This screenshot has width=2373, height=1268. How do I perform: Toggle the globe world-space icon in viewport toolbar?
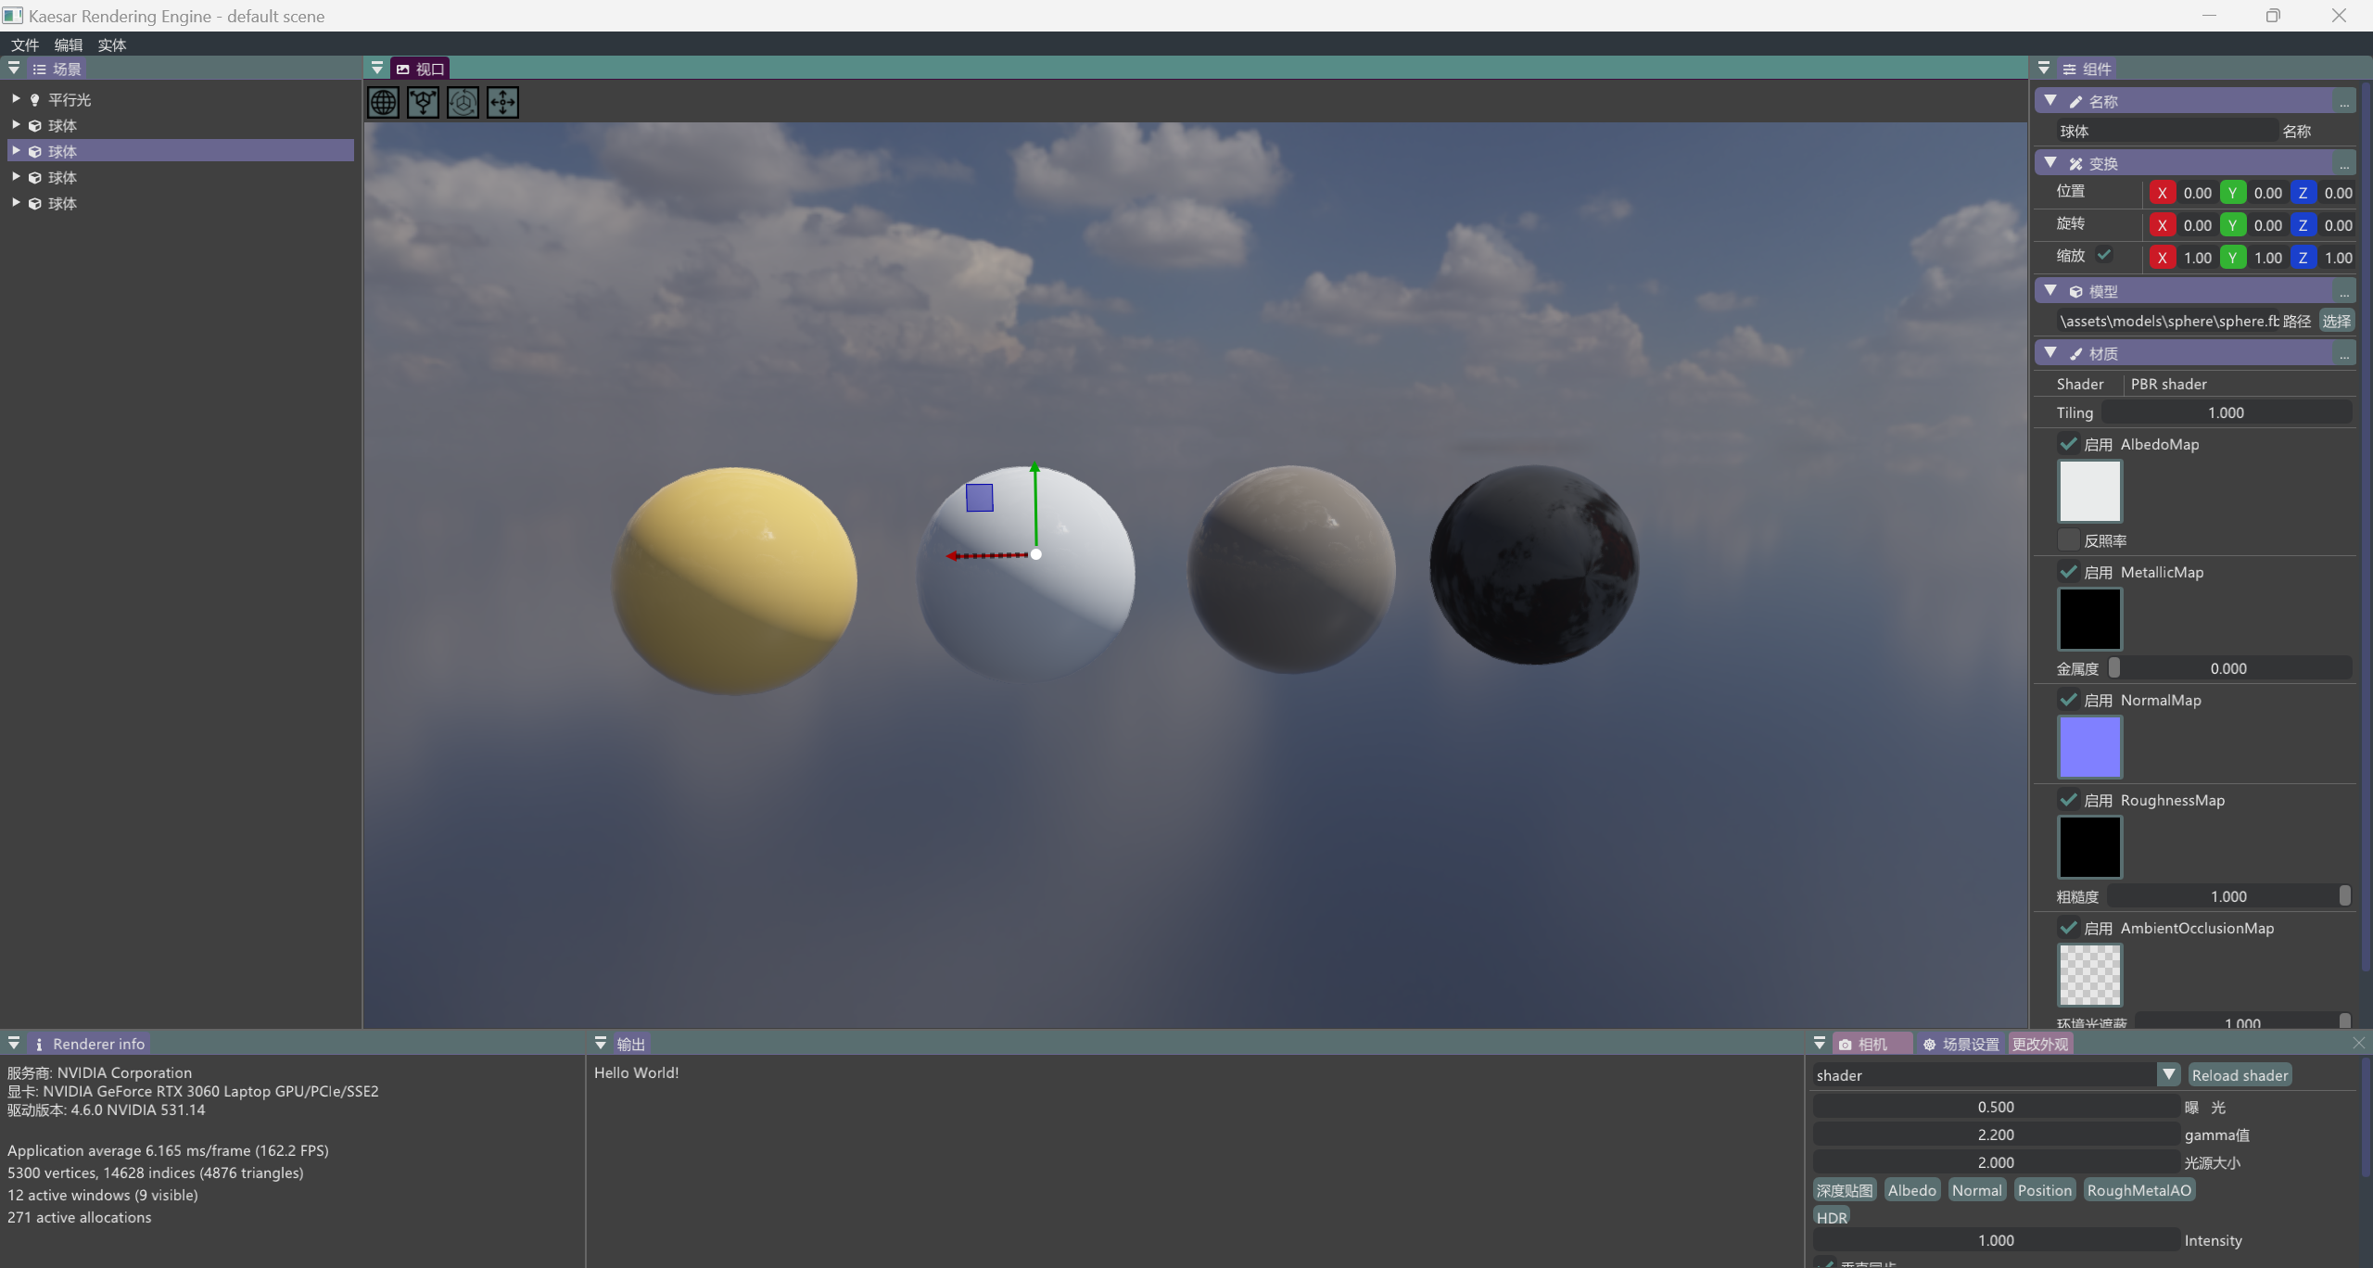coord(383,102)
